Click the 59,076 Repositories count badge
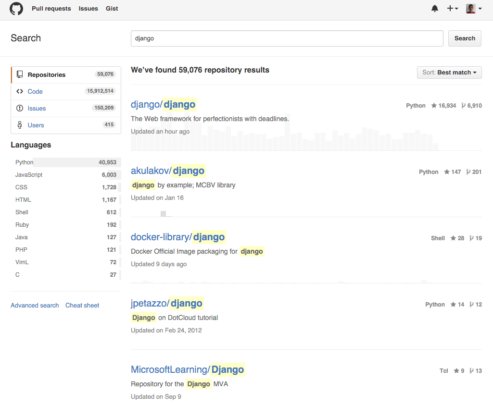This screenshot has height=405, width=493. coord(105,74)
